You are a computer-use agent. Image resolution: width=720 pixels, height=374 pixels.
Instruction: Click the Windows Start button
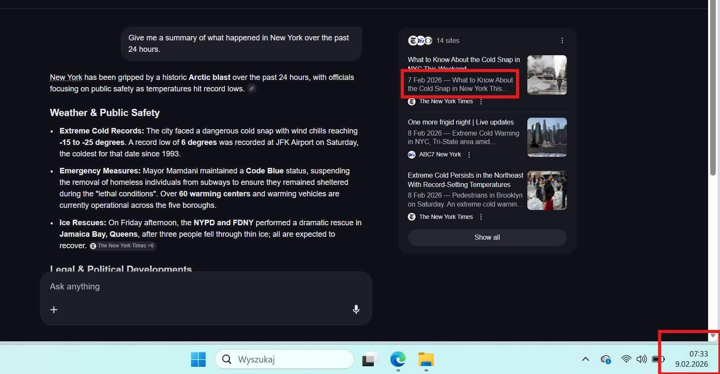(x=198, y=360)
